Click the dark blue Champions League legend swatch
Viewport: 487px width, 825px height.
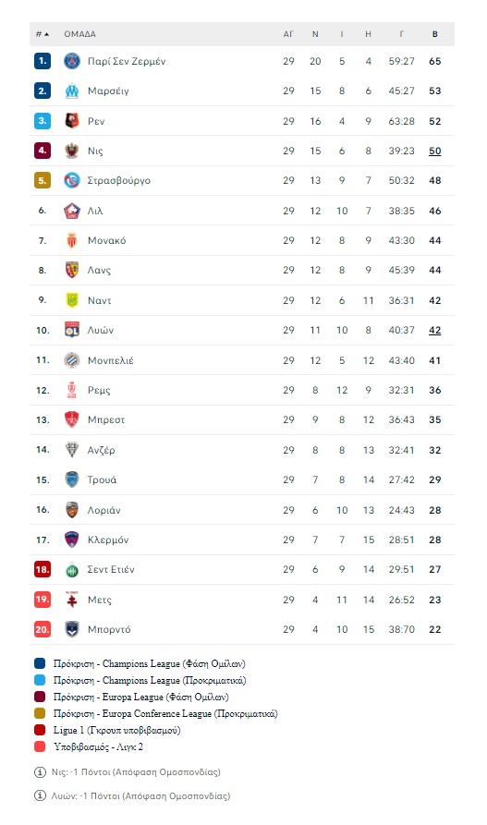pyautogui.click(x=40, y=663)
